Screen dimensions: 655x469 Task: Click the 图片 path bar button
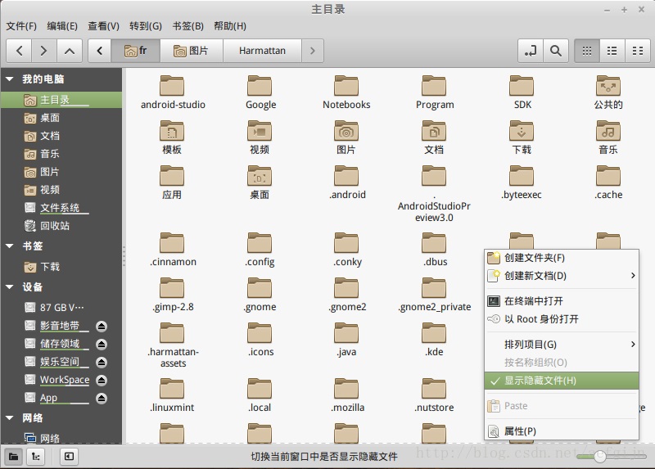pos(191,51)
